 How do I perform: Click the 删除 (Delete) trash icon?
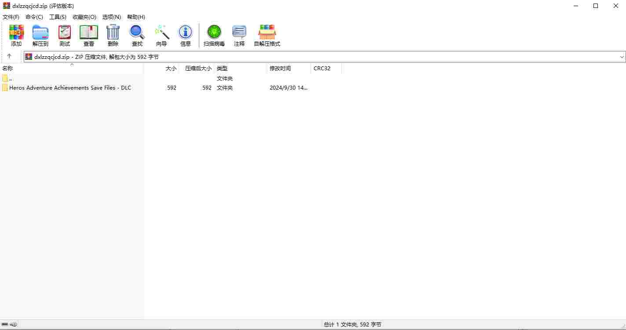coord(113,32)
